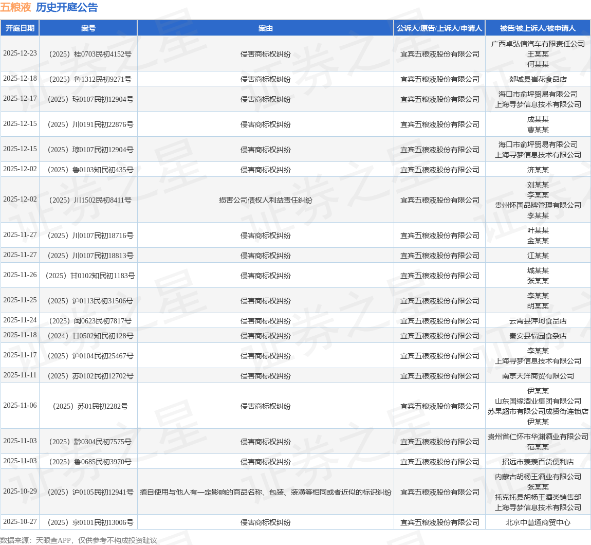
Task: Click the 公诉人/原告/上诉人/申请人 column header
Action: 439,28
